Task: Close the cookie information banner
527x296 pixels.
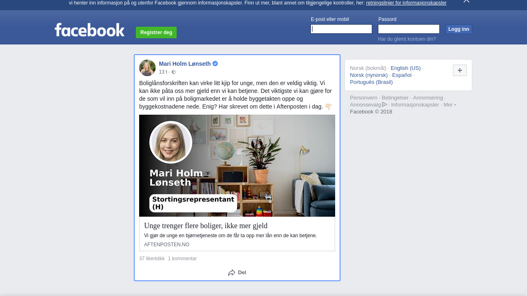Action: point(466,1)
